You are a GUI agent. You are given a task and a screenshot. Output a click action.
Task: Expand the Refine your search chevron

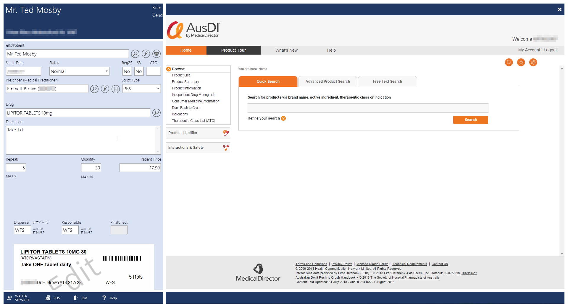[283, 118]
